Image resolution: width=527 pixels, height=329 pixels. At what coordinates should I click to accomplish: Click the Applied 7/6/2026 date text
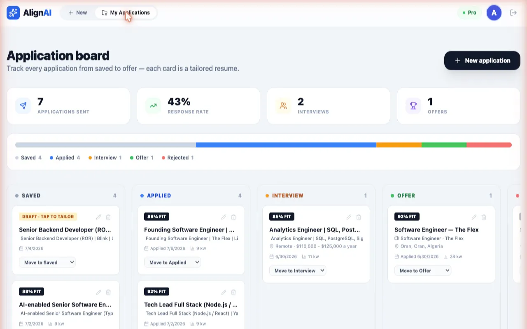168,248
